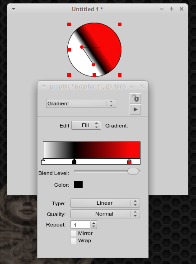Select the red gradient color stop
The width and height of the screenshot is (196, 264).
coord(129,162)
